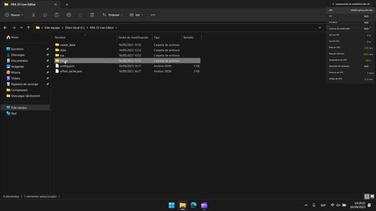This screenshot has height=211, width=376.
Task: Click the Rename icon in toolbar
Action: coord(69,15)
